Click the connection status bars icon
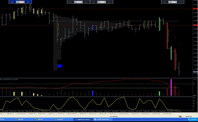Image resolution: width=198 pixels, height=122 pixels. click(180, 116)
